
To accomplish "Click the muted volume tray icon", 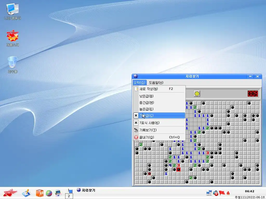I will pyautogui.click(x=216, y=193).
